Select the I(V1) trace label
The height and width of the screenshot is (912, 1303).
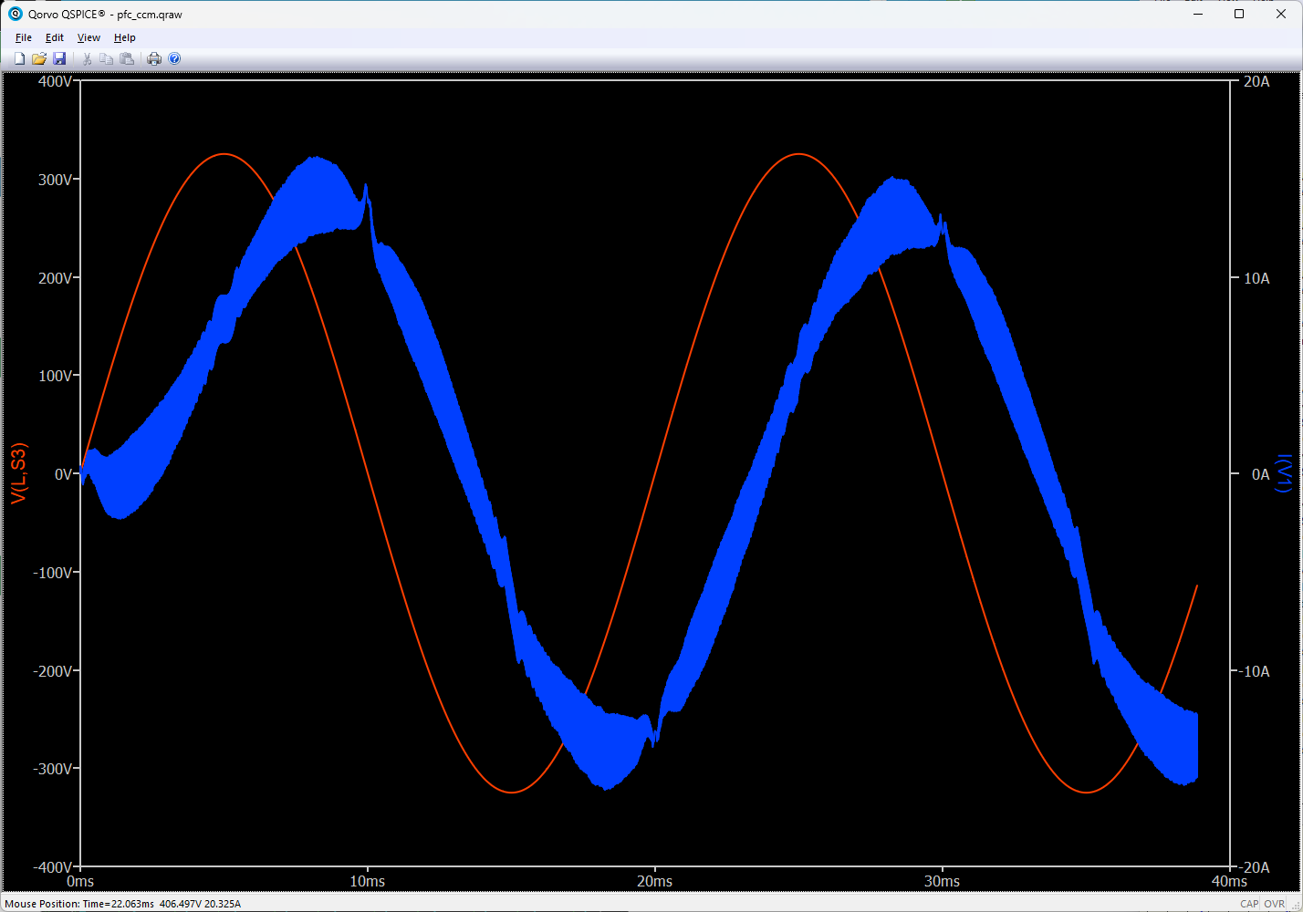[x=1284, y=473]
